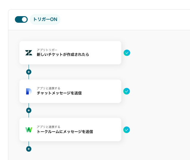Click アプリと連携する label above トークルームにメッセージを送信
Screen dimensions: 190x160
coord(49,127)
